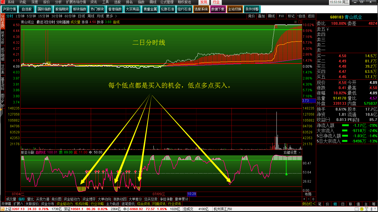The height and width of the screenshot is (212, 378).
Task: Click the double up-arrow status bar icon
Action: coord(371,209)
